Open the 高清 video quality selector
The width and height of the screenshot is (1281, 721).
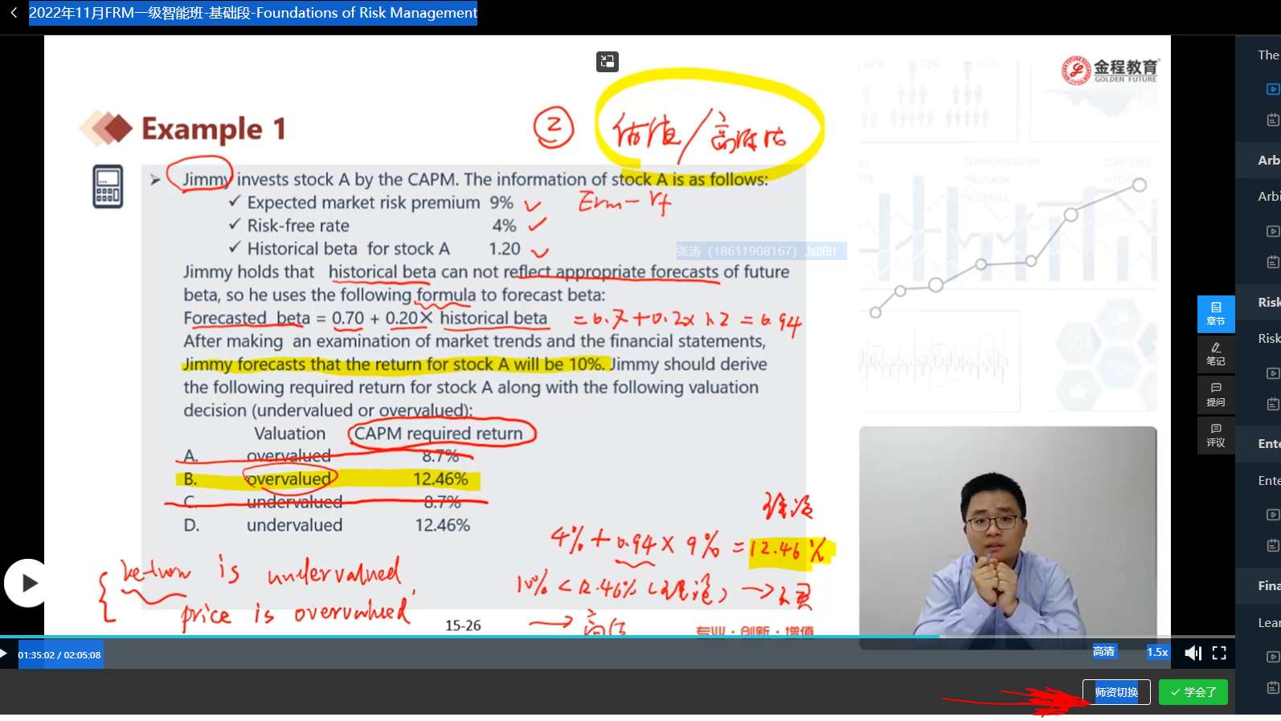click(x=1104, y=652)
